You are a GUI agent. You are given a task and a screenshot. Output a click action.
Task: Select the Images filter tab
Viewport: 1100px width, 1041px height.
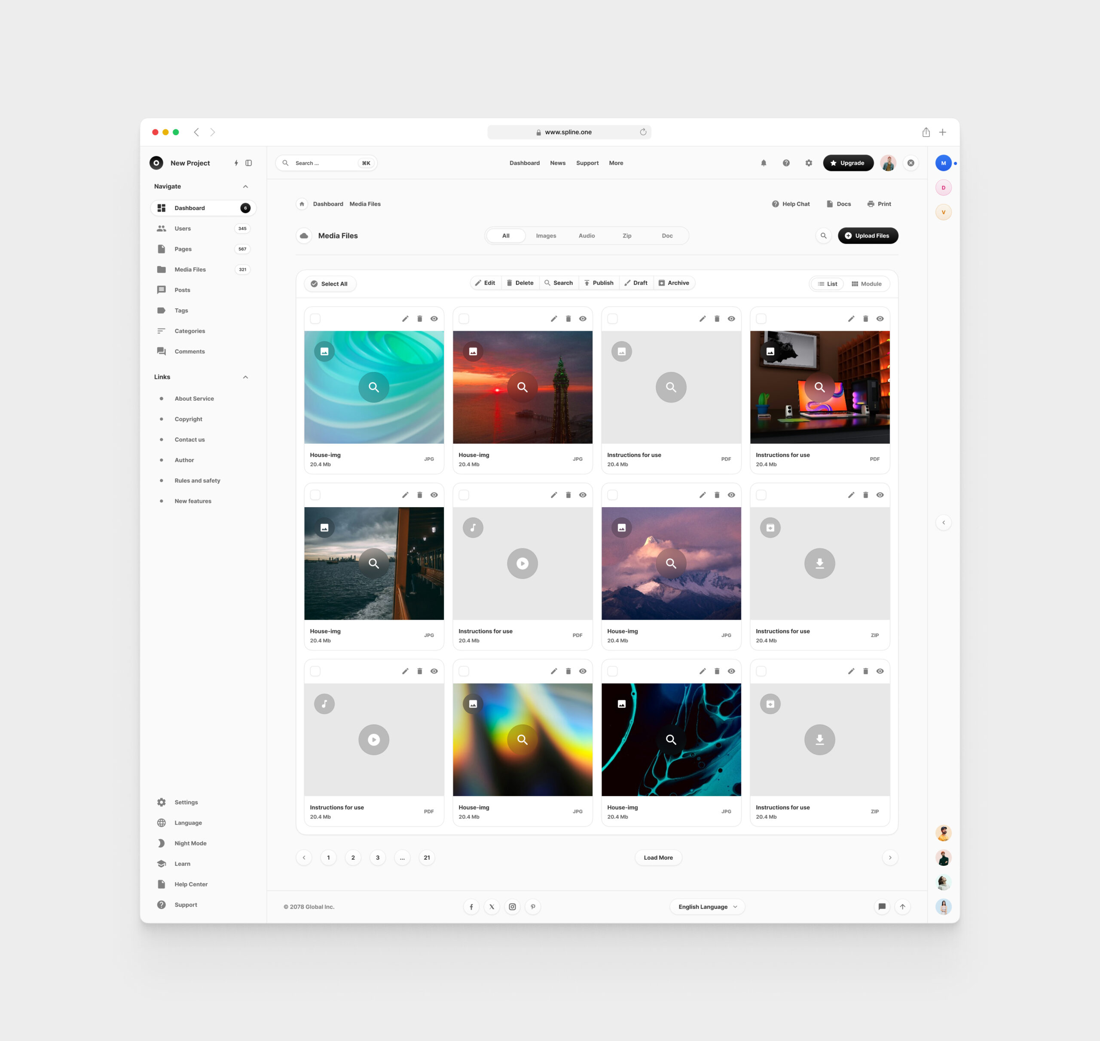point(546,236)
